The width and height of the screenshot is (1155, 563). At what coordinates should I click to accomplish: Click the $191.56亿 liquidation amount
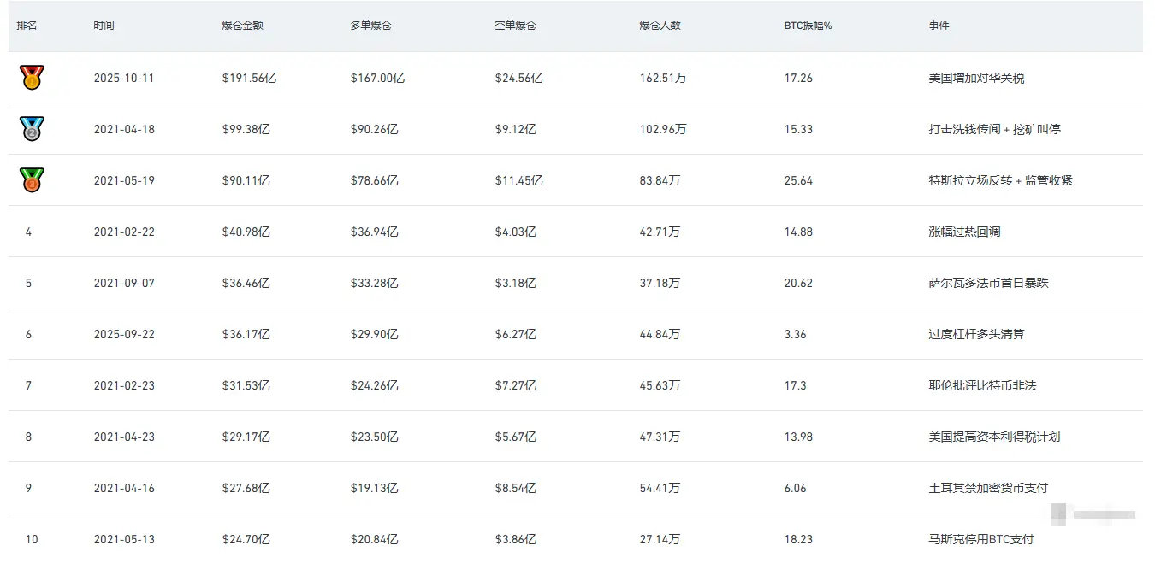pos(249,78)
